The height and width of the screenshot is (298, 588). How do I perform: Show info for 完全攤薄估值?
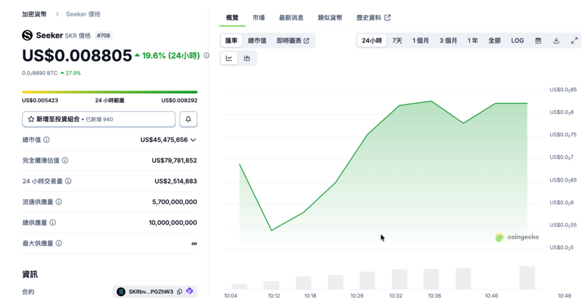65,160
